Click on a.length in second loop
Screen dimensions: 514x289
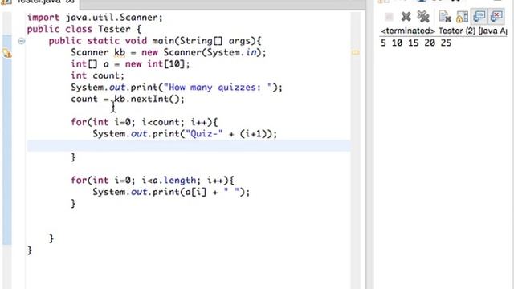click(x=174, y=180)
